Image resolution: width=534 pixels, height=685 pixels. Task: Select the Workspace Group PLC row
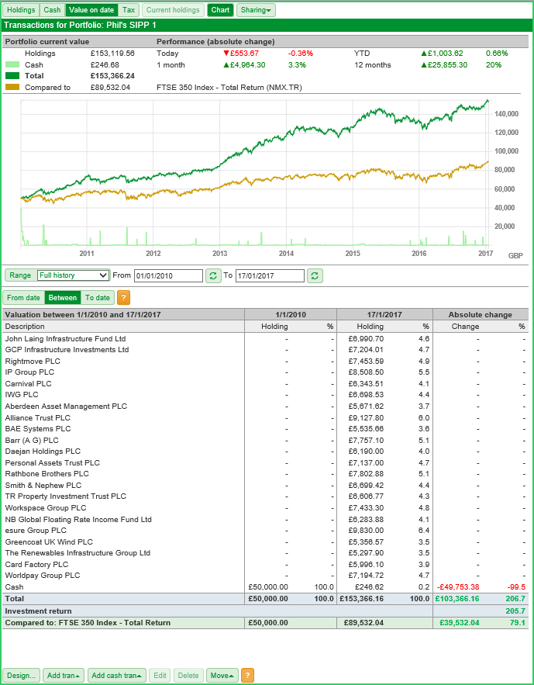(x=265, y=507)
